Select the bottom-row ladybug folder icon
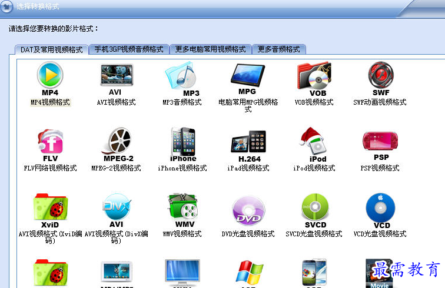Screen dimensions: 445x288 click(x=51, y=273)
